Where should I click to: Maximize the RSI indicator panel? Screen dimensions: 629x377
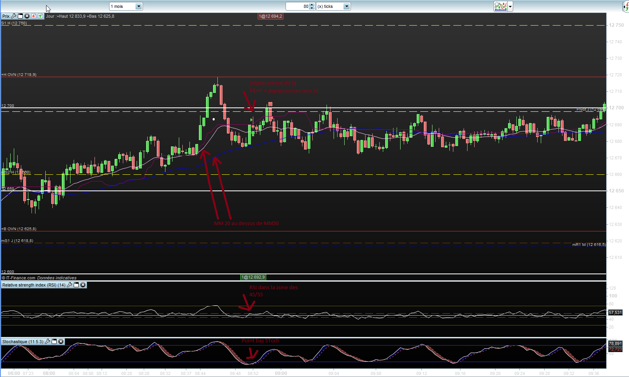tap(76, 285)
